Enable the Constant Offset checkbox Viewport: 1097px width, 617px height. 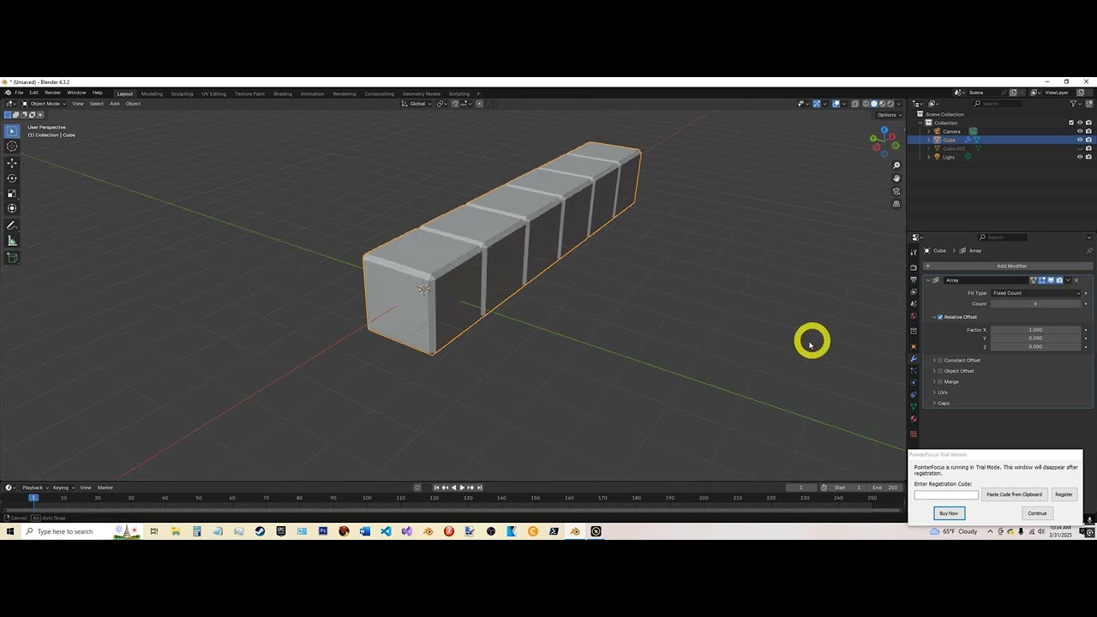[940, 360]
